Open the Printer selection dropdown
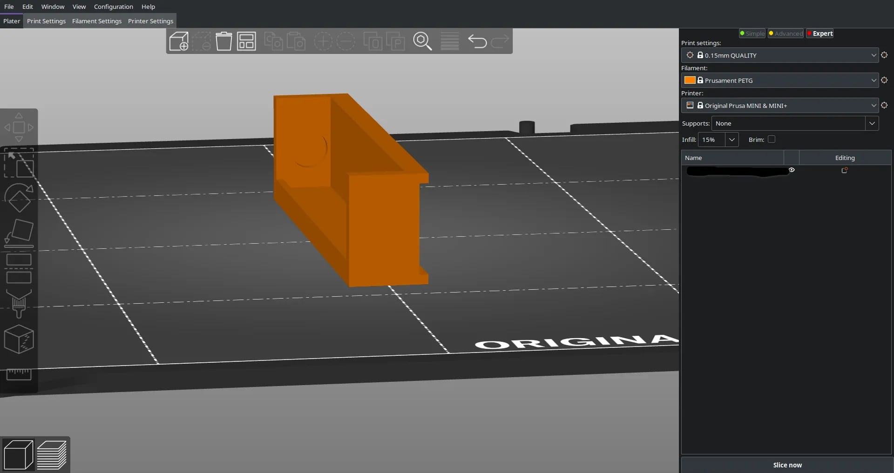 coord(780,106)
